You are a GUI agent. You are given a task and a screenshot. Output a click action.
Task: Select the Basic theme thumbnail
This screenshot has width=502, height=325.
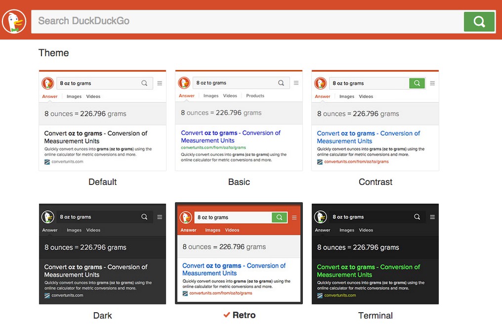(x=239, y=120)
